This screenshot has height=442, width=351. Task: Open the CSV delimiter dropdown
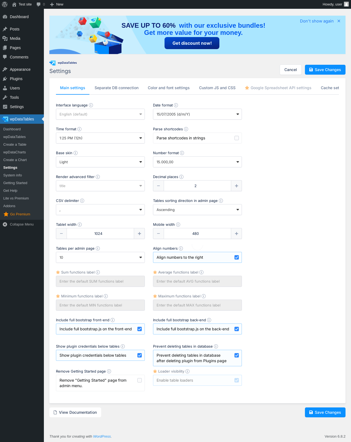tap(100, 210)
